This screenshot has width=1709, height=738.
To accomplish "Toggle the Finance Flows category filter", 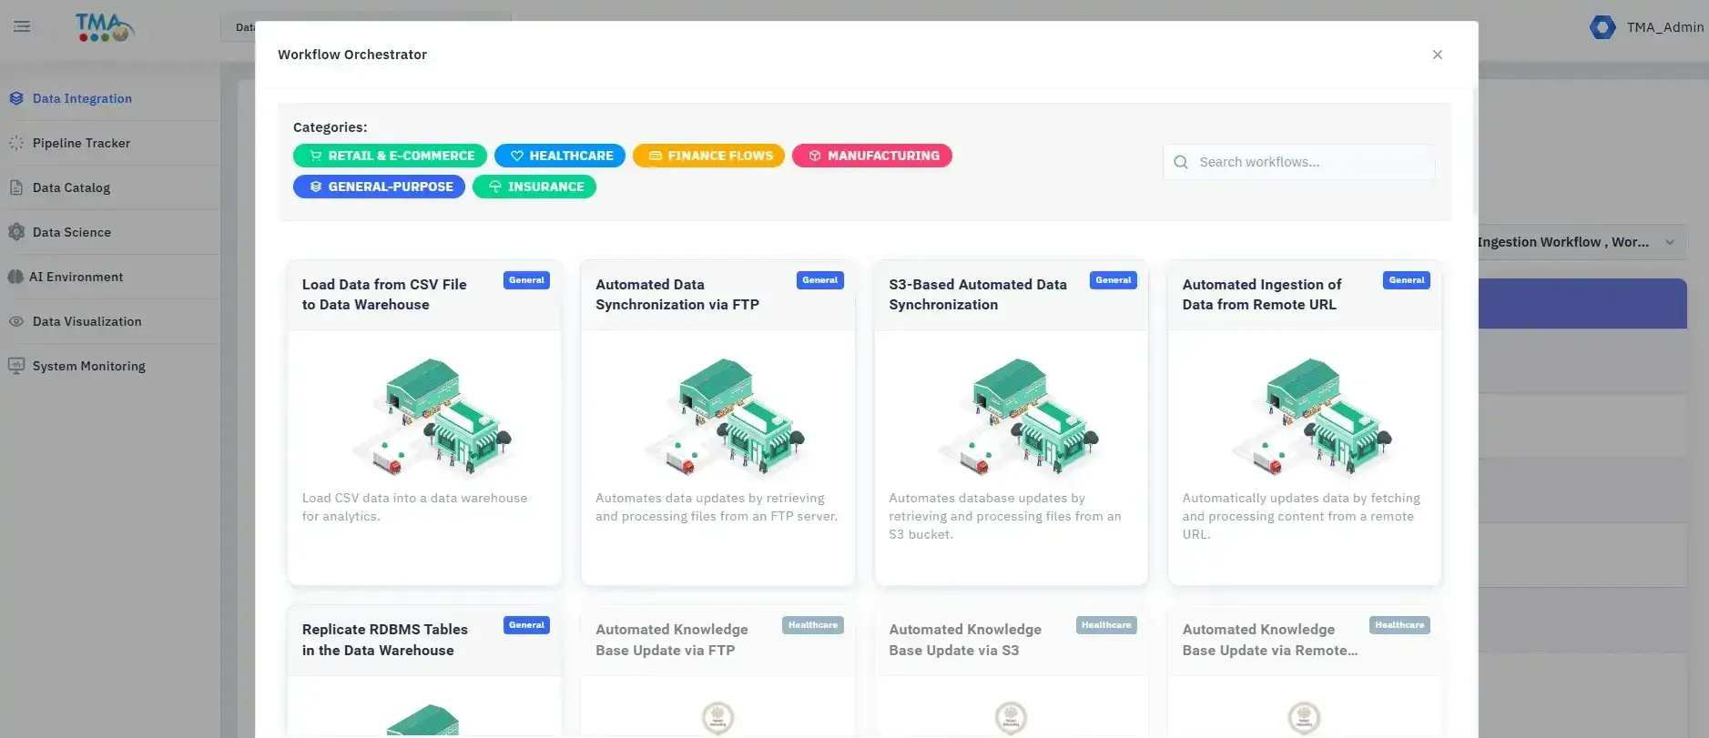I will [708, 156].
